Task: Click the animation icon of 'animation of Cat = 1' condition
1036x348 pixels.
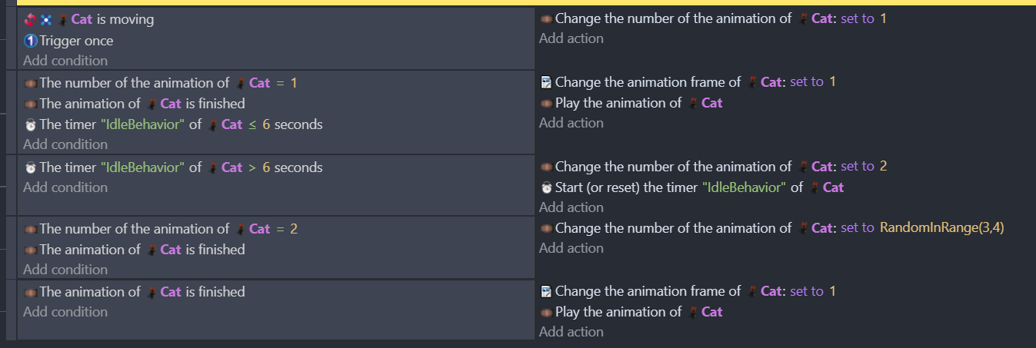Action: pyautogui.click(x=31, y=83)
